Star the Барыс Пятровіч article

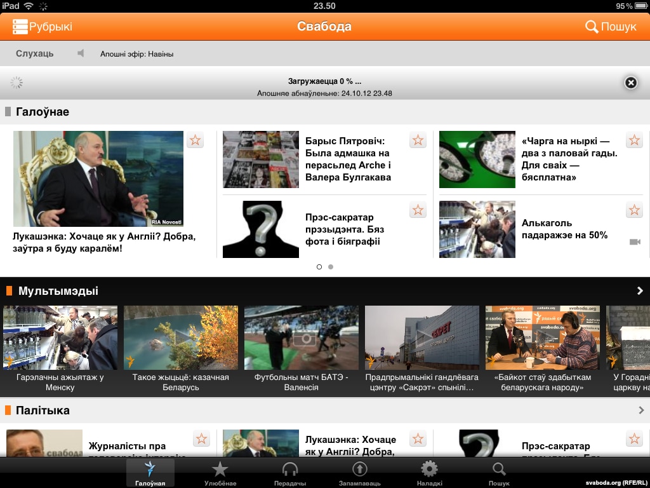(x=418, y=140)
